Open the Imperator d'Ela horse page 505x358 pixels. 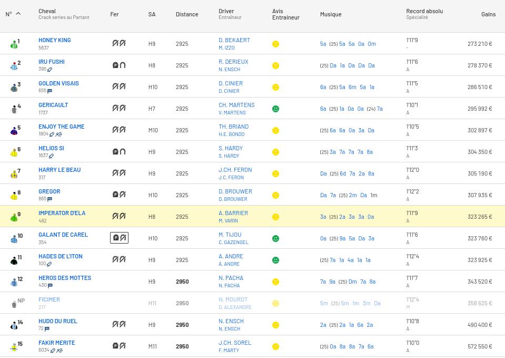click(62, 213)
